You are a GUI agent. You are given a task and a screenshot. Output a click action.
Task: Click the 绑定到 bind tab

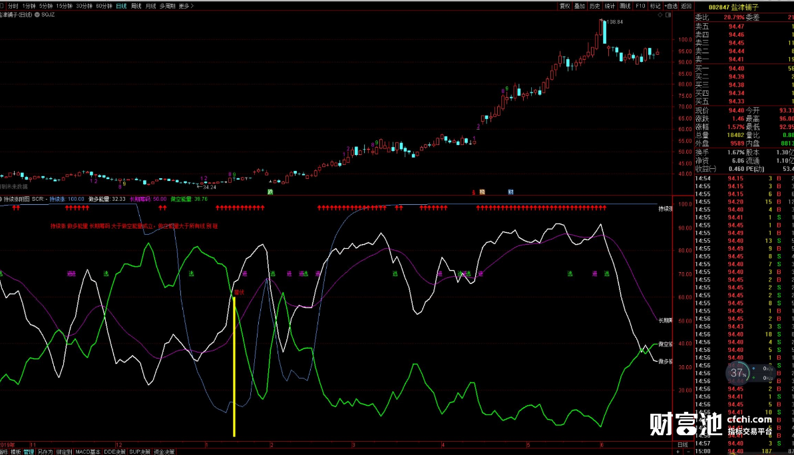tap(65, 452)
